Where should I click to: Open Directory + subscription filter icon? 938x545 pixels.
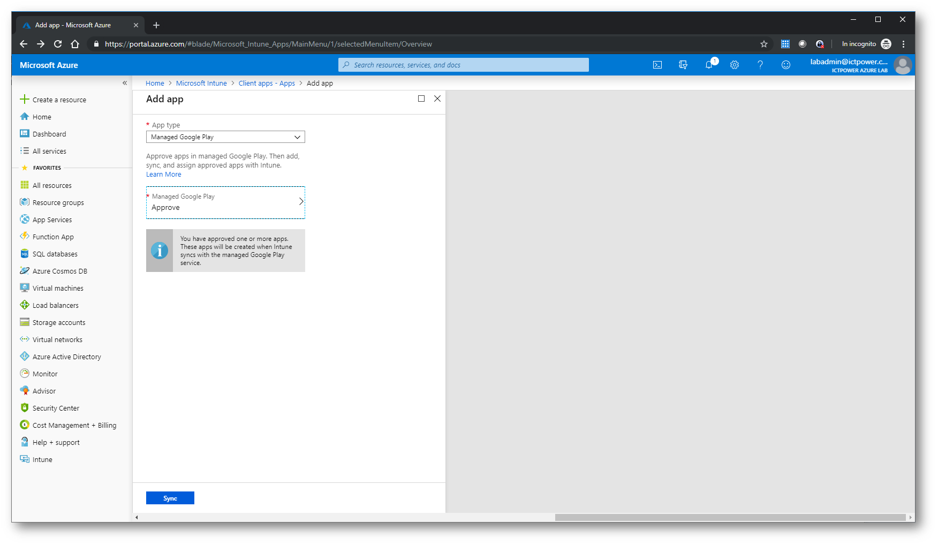click(x=683, y=65)
